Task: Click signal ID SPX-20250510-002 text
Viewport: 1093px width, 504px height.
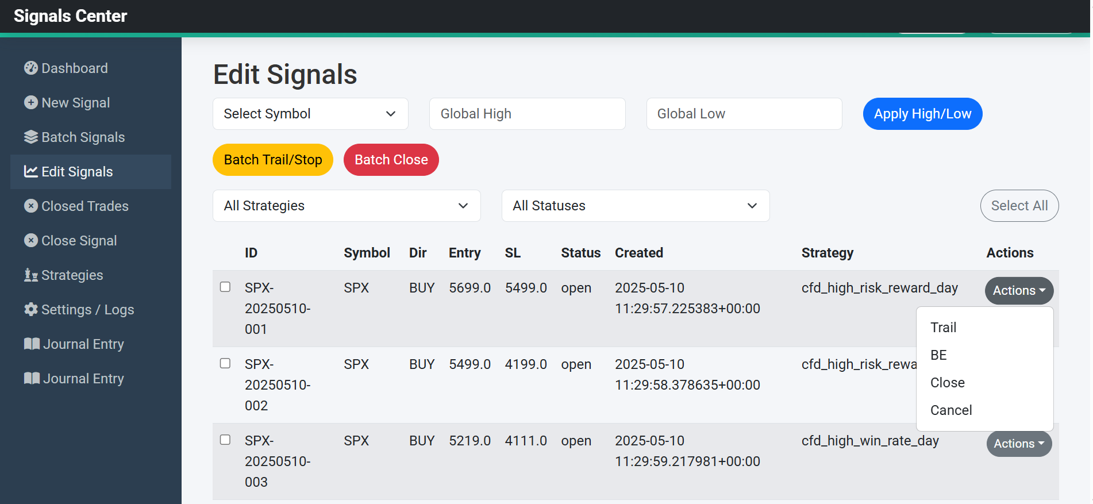Action: 278,385
